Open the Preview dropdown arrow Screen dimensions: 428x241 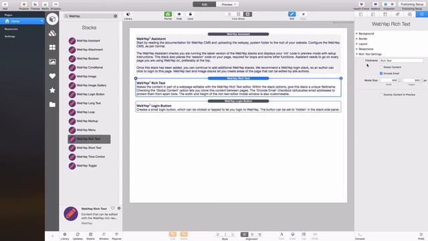tap(235, 5)
